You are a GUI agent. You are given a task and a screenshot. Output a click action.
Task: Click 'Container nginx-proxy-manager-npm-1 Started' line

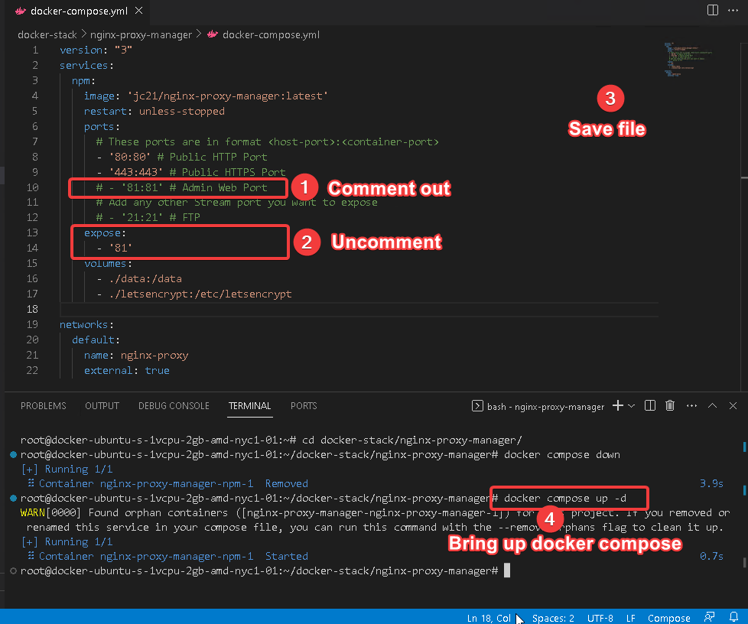click(167, 556)
